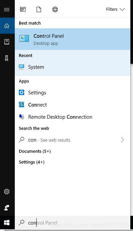Open the chevron arrow beside web results
The width and height of the screenshot is (133, 231).
click(x=122, y=140)
